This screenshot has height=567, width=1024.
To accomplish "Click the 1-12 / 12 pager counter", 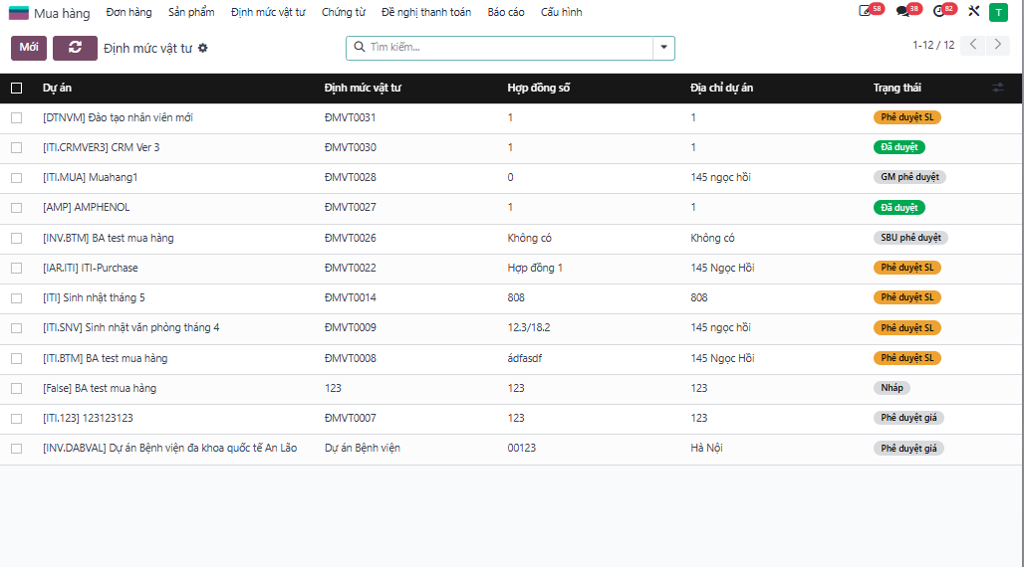I will pos(933,45).
